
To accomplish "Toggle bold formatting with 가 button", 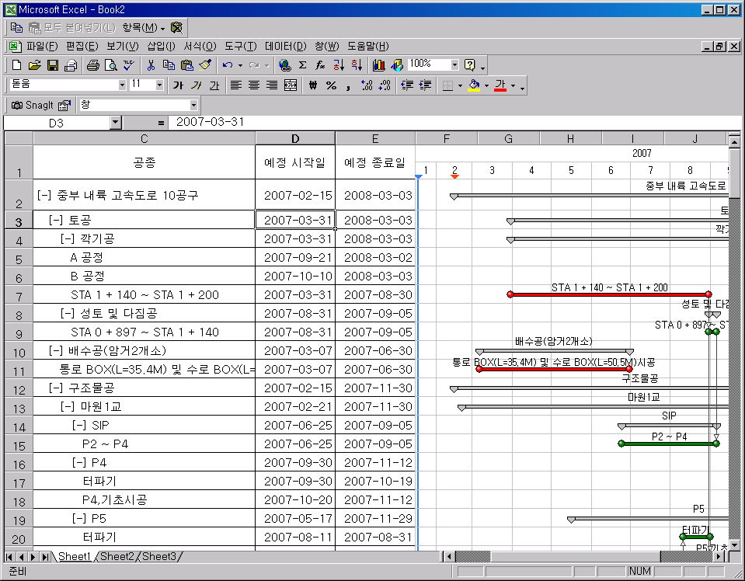I will click(x=178, y=85).
